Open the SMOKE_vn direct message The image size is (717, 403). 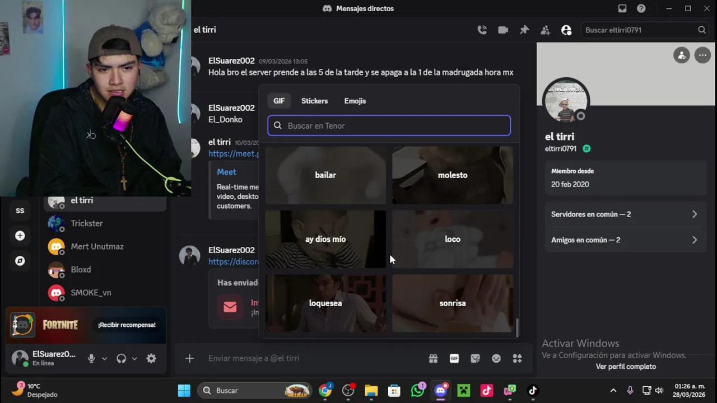click(x=105, y=292)
